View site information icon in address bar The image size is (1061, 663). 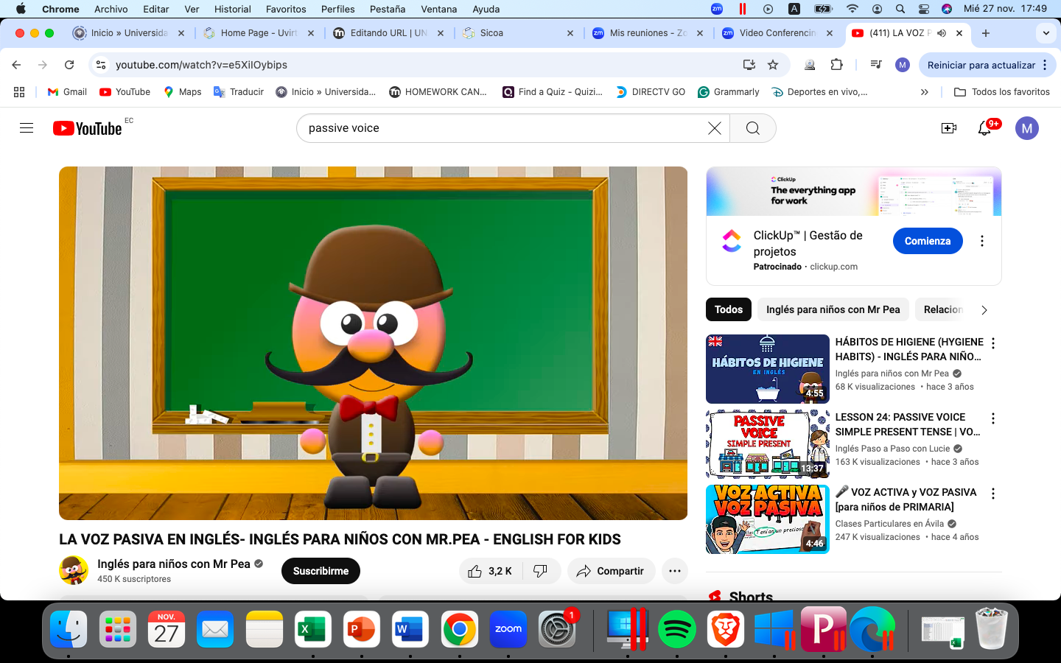coord(101,65)
